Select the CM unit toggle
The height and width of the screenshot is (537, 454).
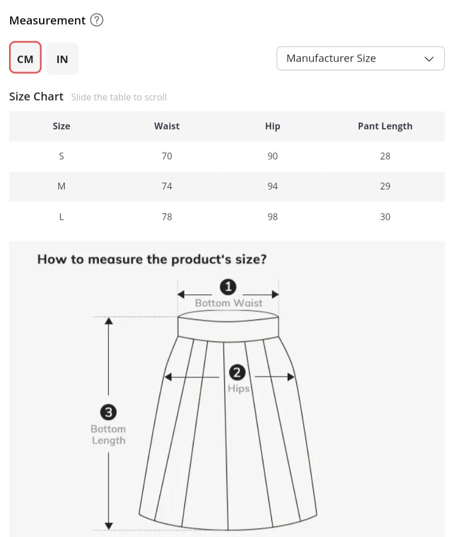(x=26, y=57)
